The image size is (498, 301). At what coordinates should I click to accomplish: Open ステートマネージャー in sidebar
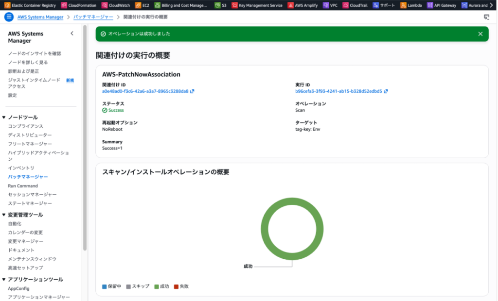[30, 203]
